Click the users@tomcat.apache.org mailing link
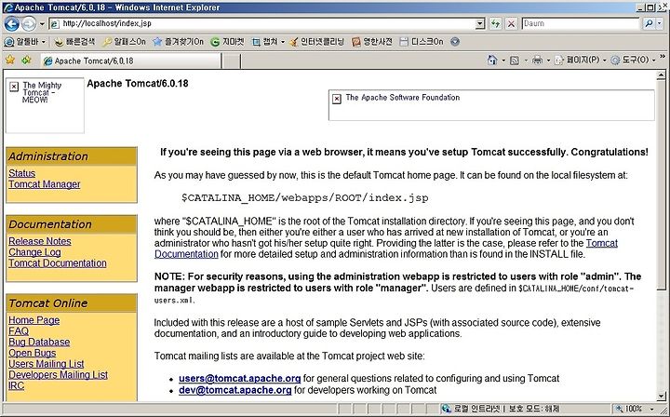Screen dimensions: 670x417 [x=240, y=379]
